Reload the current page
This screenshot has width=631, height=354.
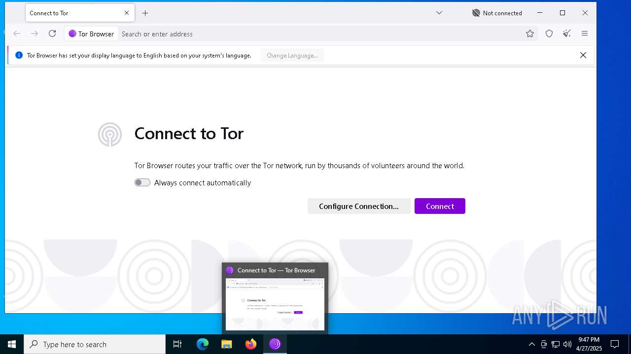52,33
